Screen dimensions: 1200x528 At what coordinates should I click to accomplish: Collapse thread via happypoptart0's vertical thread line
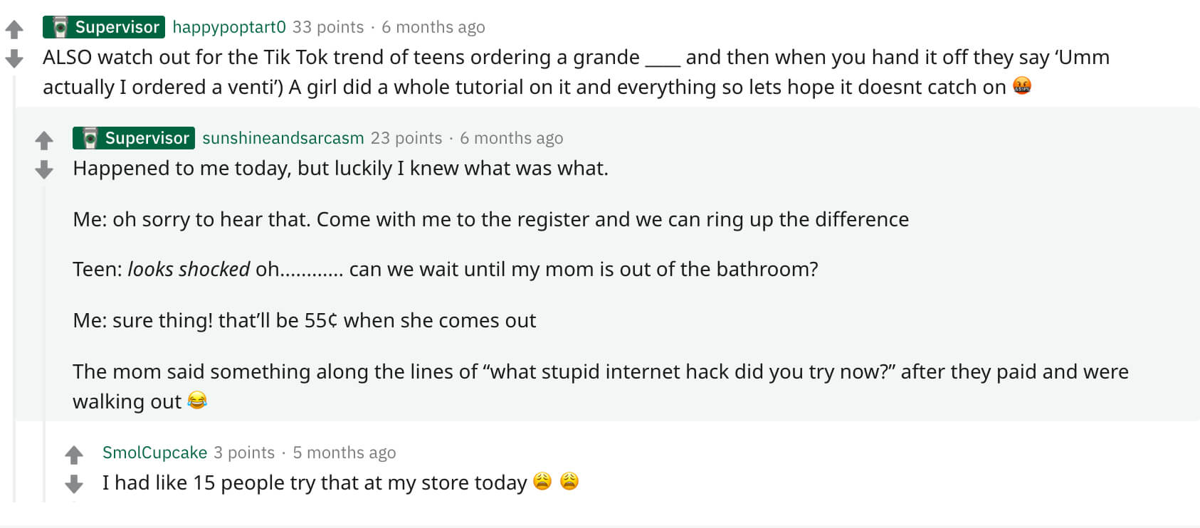14,285
